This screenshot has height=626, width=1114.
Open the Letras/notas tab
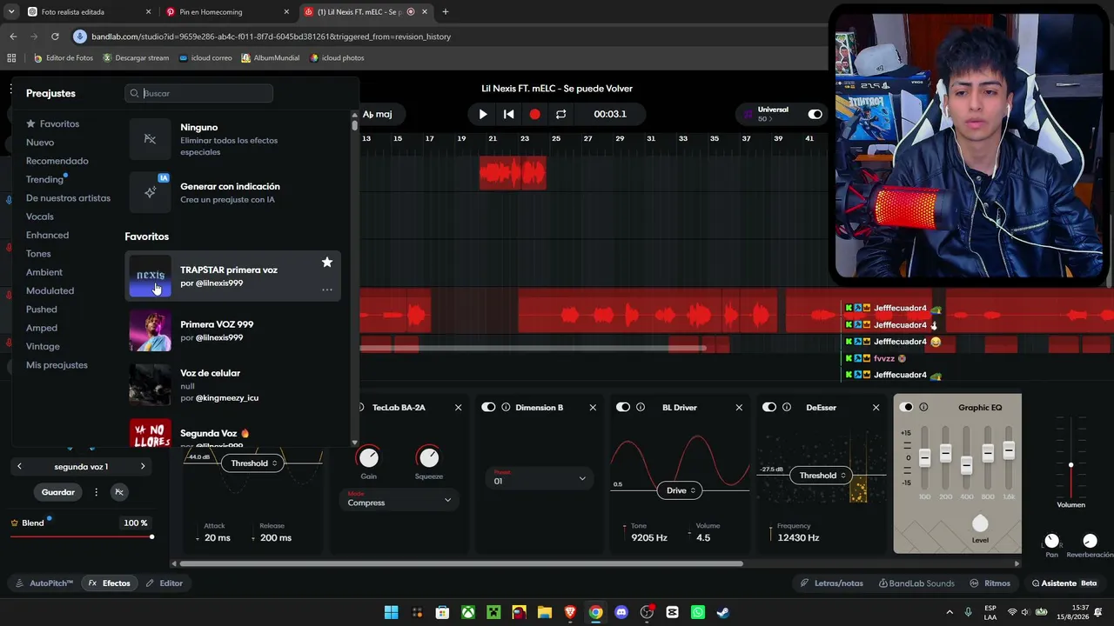[832, 583]
